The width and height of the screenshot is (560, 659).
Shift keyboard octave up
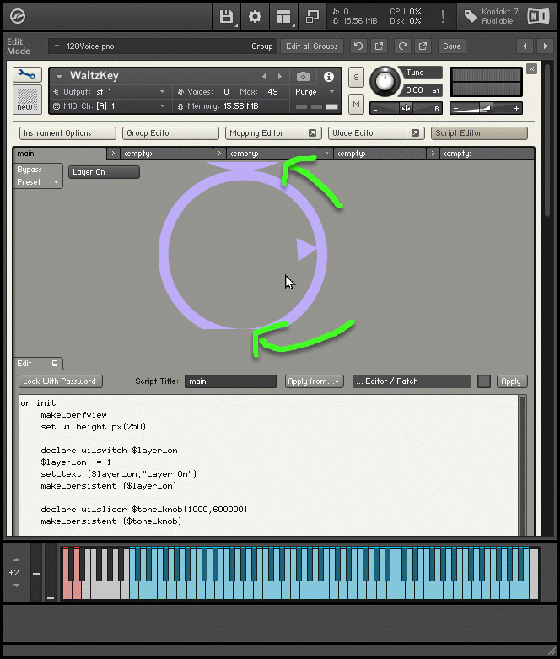pyautogui.click(x=16, y=559)
